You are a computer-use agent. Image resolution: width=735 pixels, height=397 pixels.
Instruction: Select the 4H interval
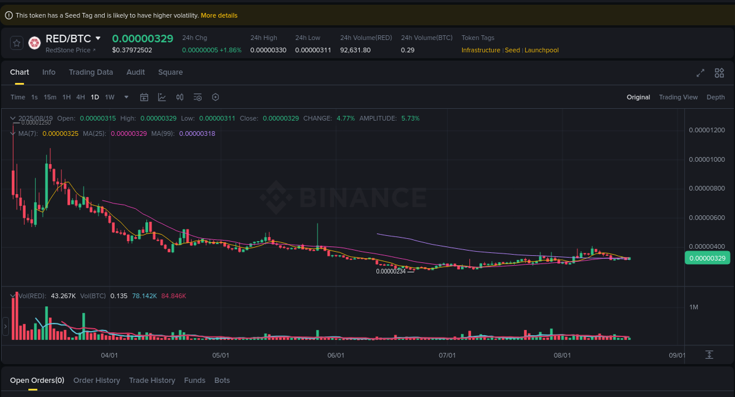click(x=81, y=97)
